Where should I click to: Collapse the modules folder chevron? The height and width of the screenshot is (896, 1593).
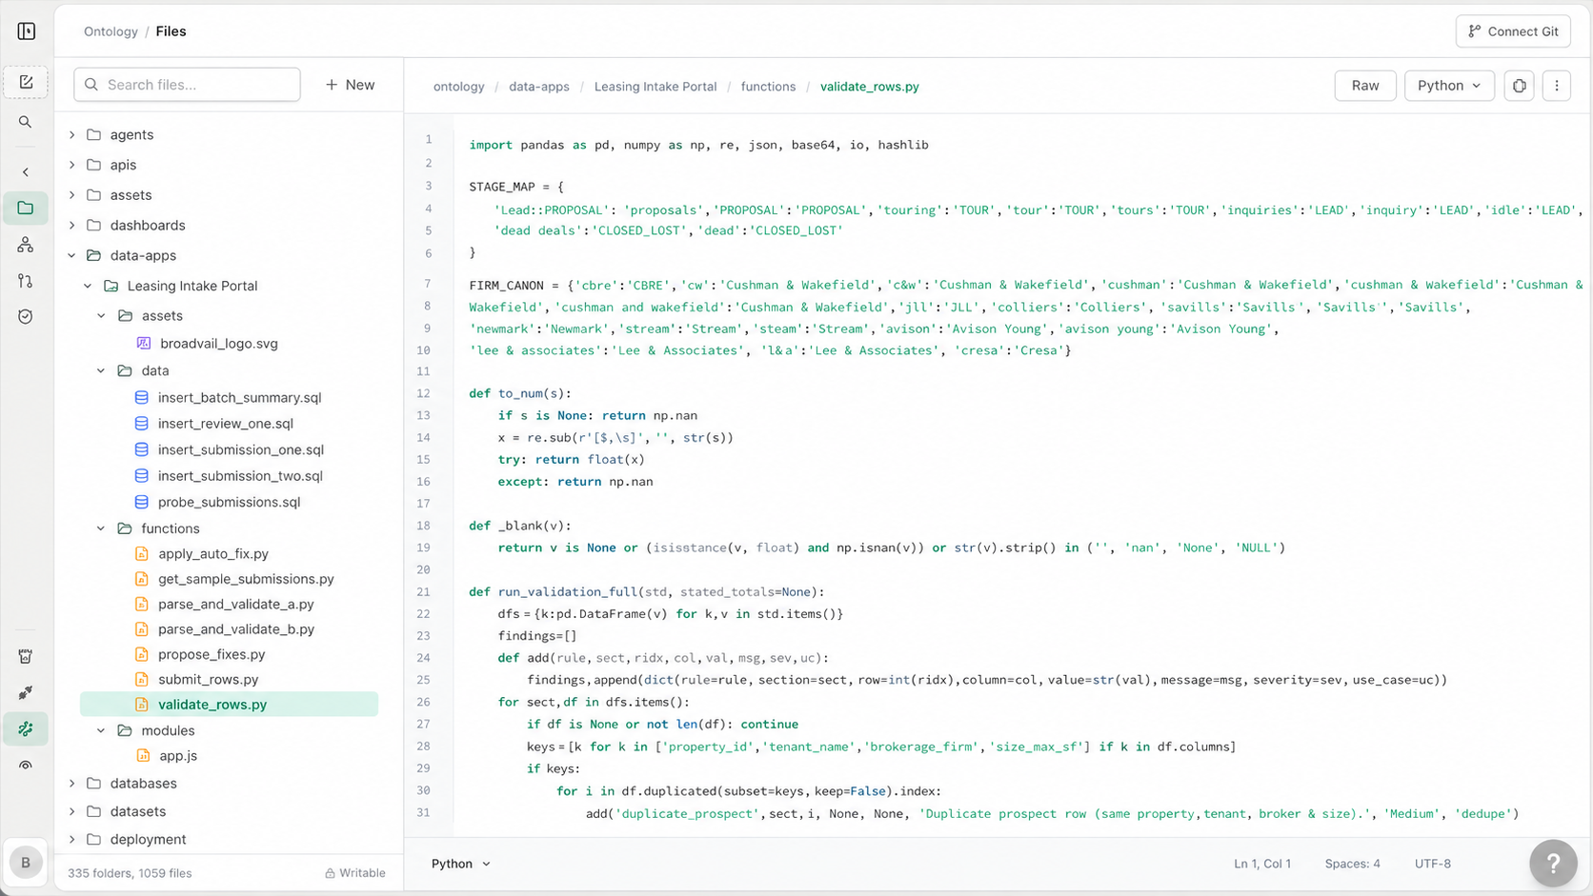click(x=101, y=730)
